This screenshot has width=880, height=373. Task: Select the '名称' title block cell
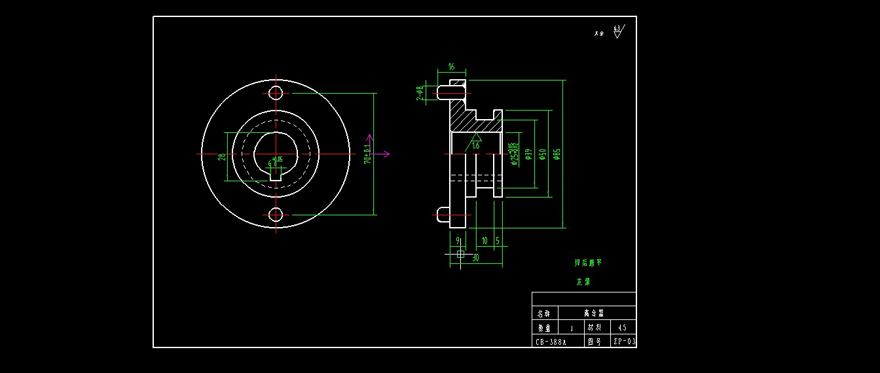pyautogui.click(x=545, y=313)
